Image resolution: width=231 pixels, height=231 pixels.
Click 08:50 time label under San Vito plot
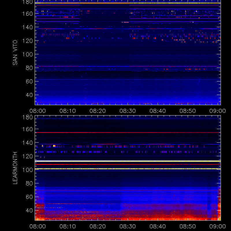point(188,111)
